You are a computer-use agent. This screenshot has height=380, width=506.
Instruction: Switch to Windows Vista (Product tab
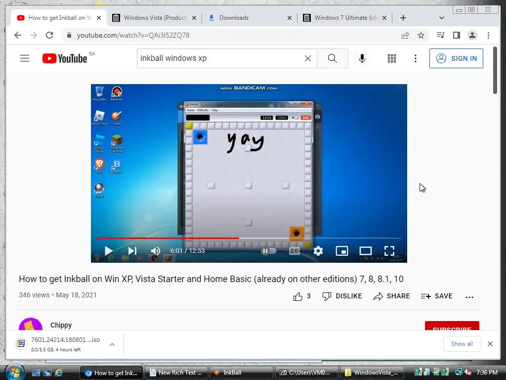[x=154, y=18]
